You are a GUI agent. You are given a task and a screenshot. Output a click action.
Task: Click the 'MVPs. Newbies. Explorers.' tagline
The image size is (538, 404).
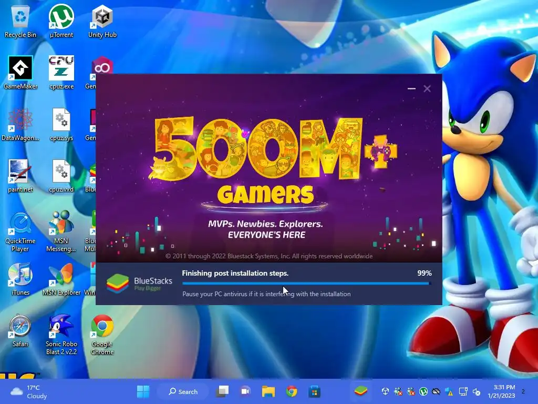[265, 224]
